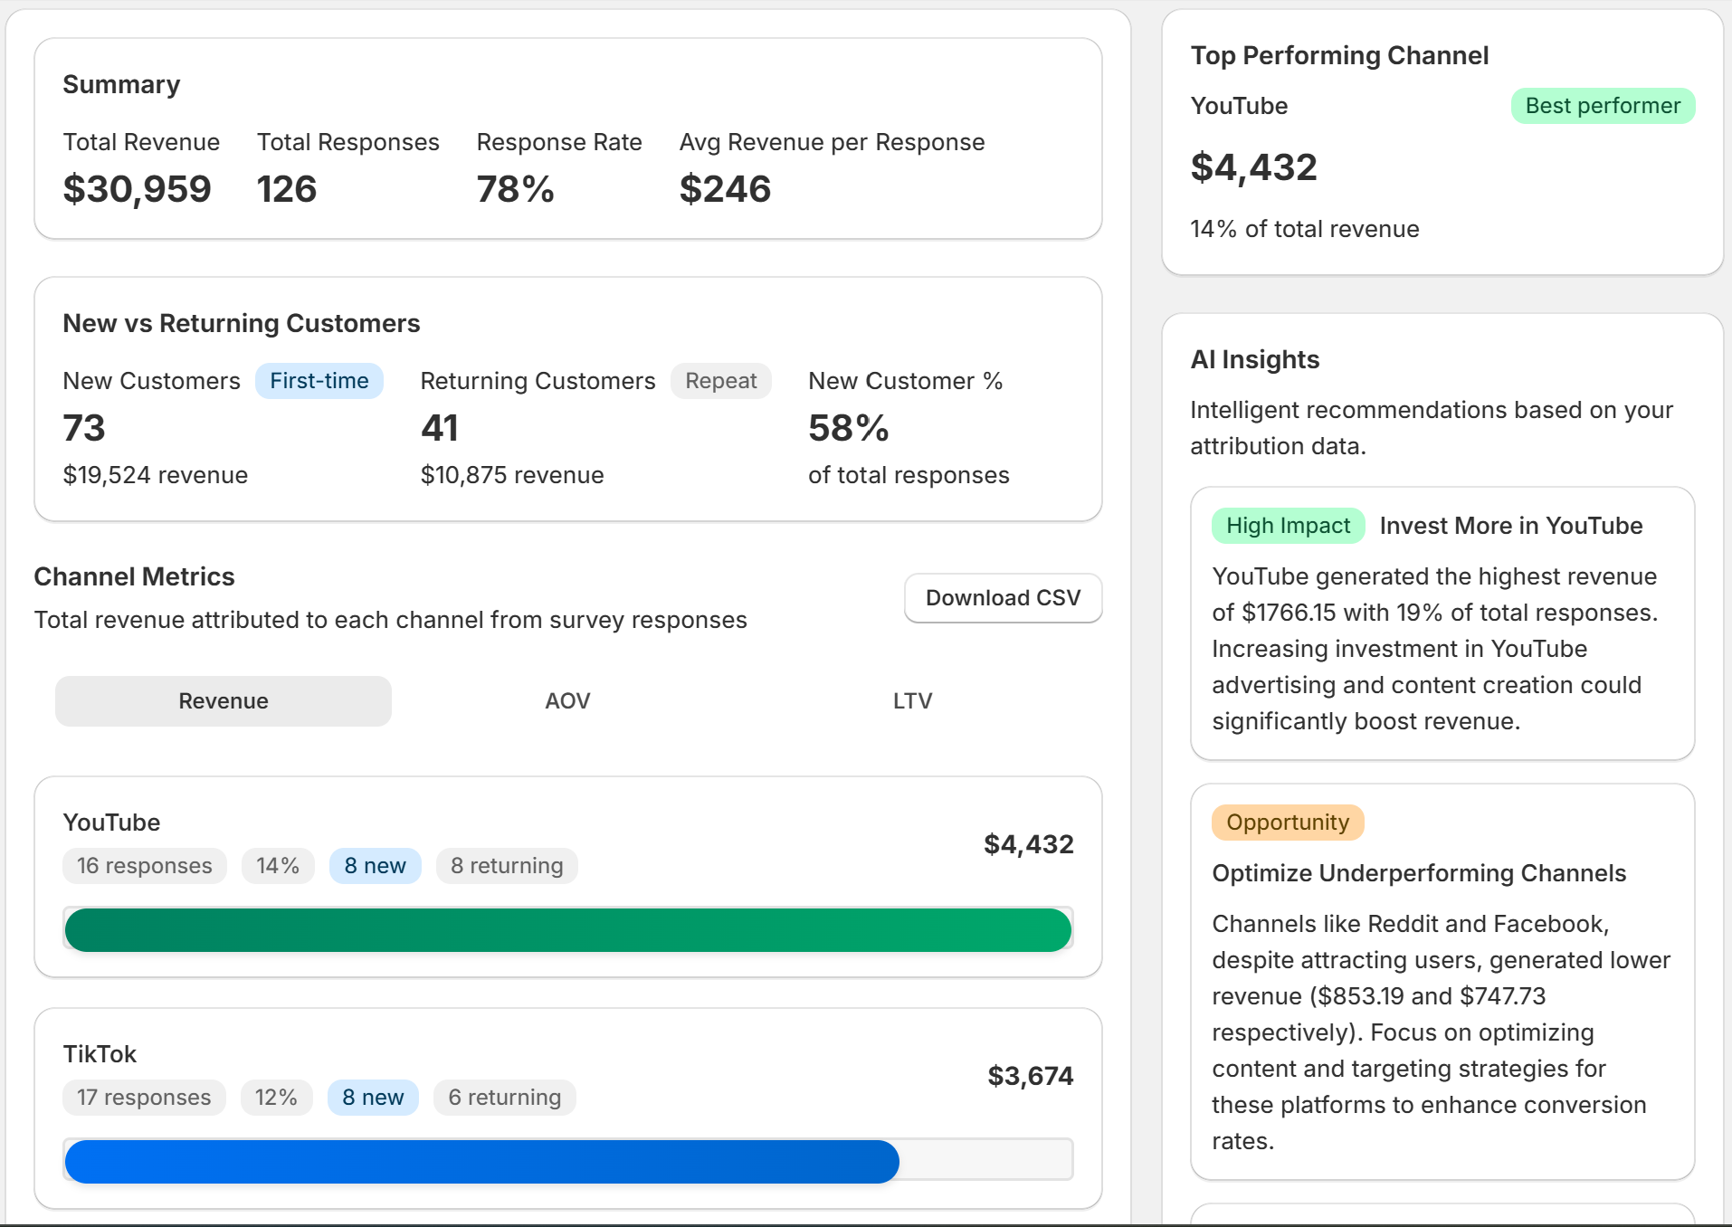Select the Revenue tab
The width and height of the screenshot is (1732, 1227).
[223, 700]
